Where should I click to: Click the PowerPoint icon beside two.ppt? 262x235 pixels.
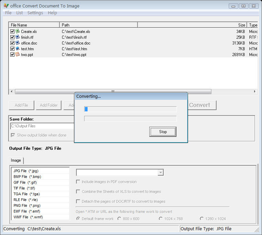click(18, 54)
